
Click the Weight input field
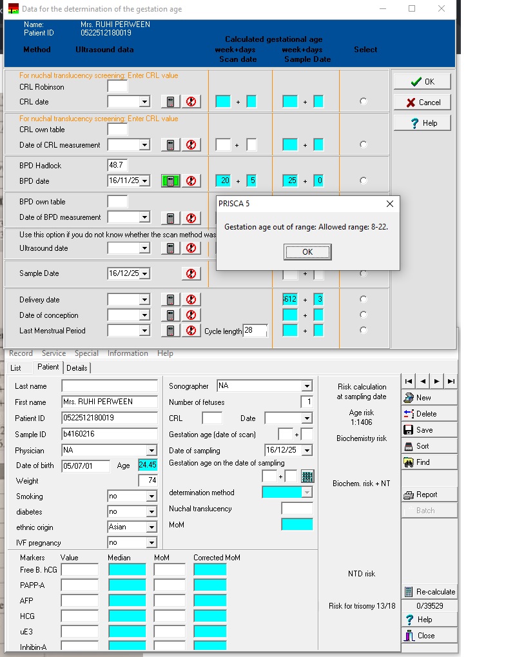[148, 481]
